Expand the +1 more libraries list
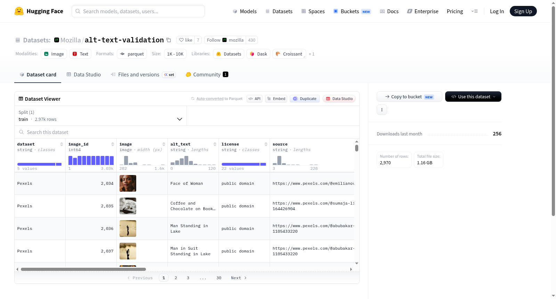556x299 pixels. coord(312,54)
